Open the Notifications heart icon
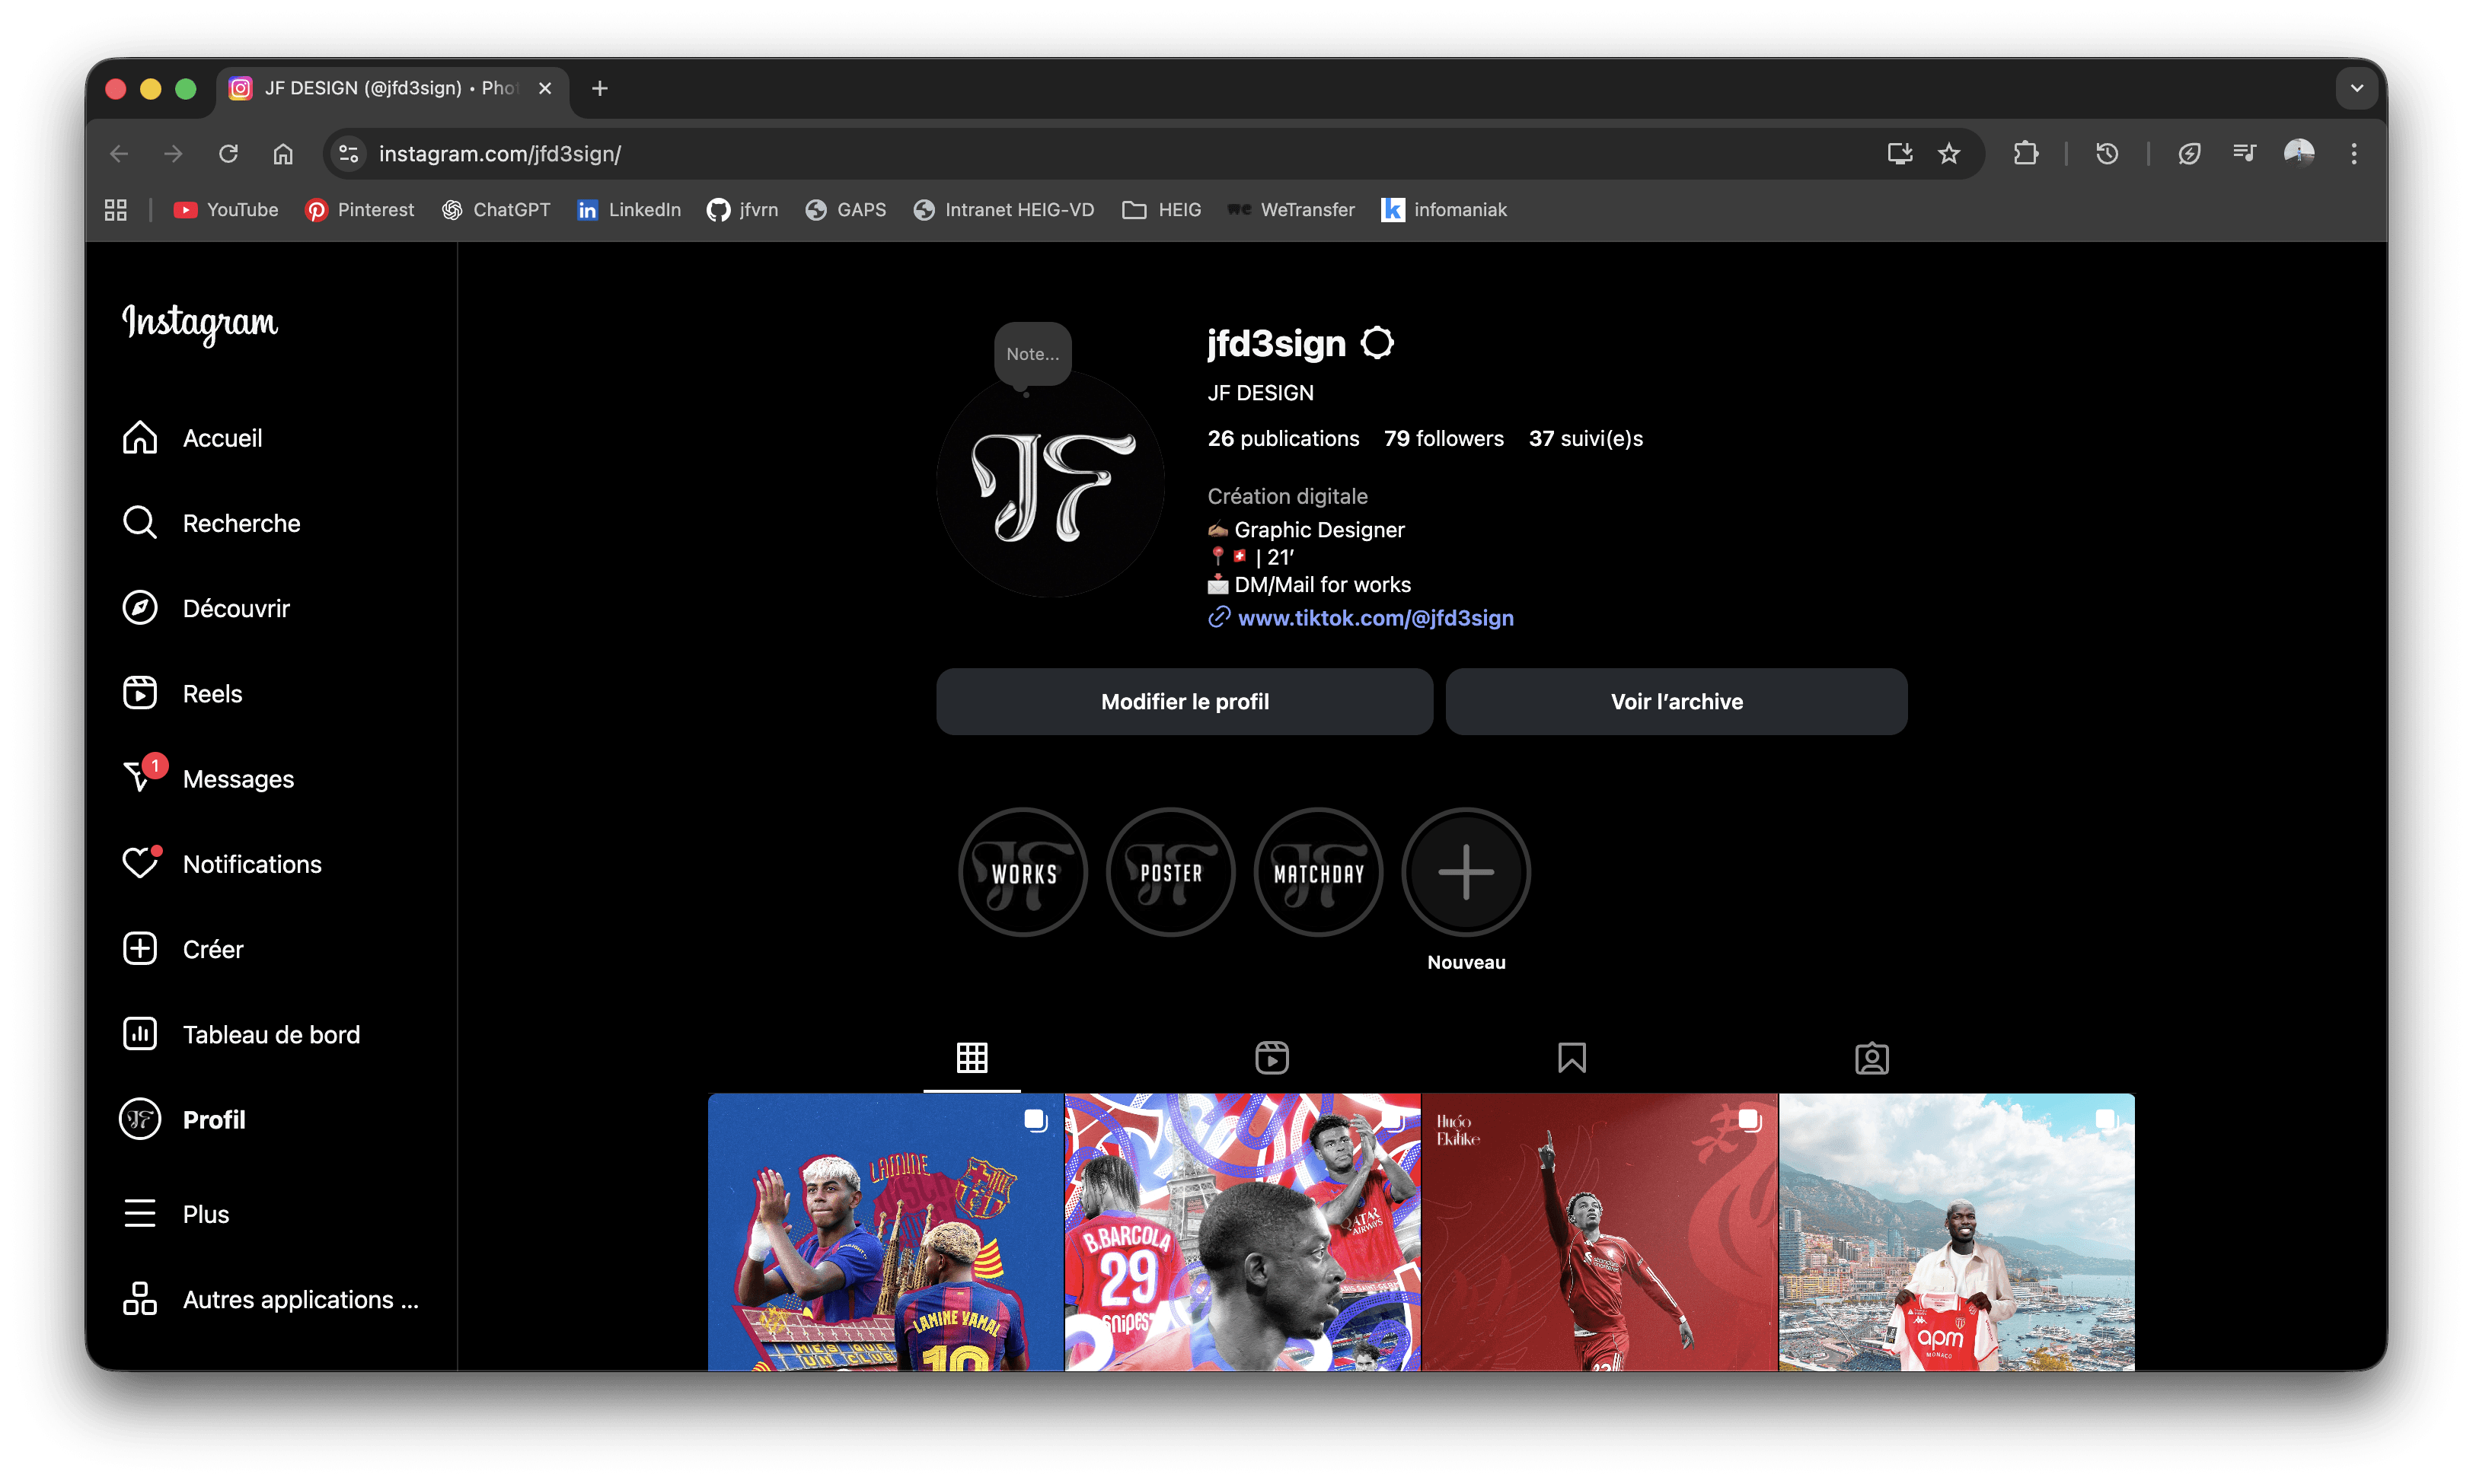This screenshot has height=1484, width=2473. tap(141, 863)
